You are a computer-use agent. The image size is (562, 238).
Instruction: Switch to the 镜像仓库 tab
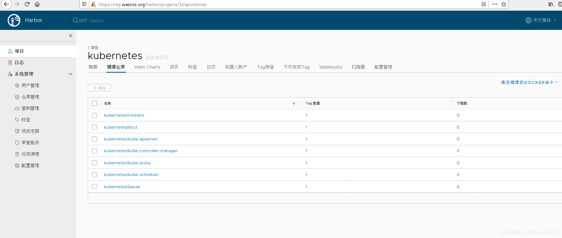pyautogui.click(x=116, y=67)
